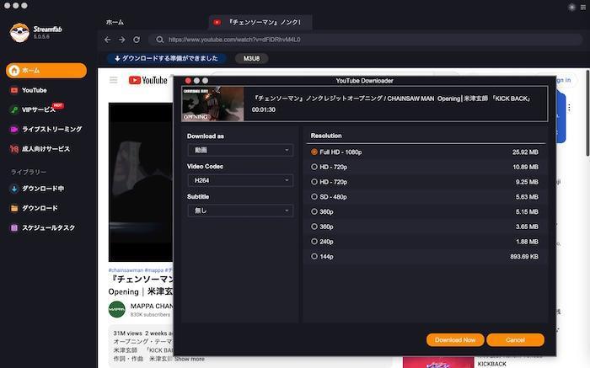Click the live streaming camera icon
The height and width of the screenshot is (368, 590).
click(14, 130)
